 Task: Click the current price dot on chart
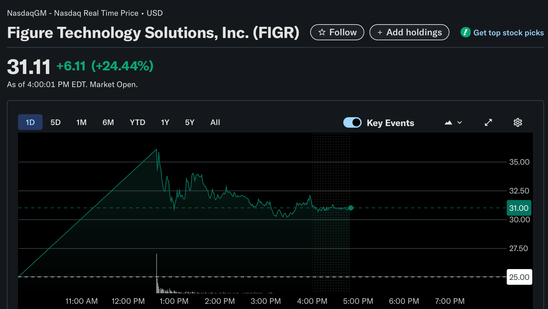coord(351,208)
